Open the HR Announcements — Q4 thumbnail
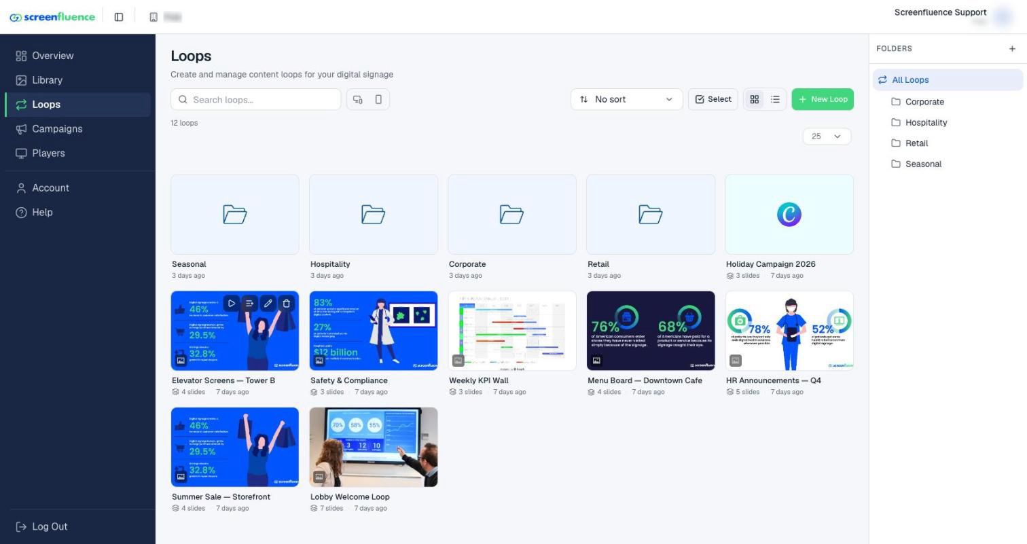1027x544 pixels. [789, 331]
